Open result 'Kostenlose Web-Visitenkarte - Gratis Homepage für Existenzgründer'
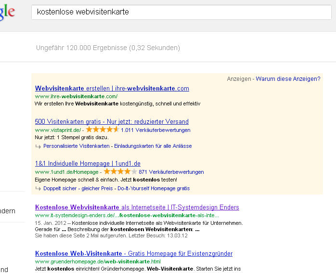 pyautogui.click(x=134, y=253)
